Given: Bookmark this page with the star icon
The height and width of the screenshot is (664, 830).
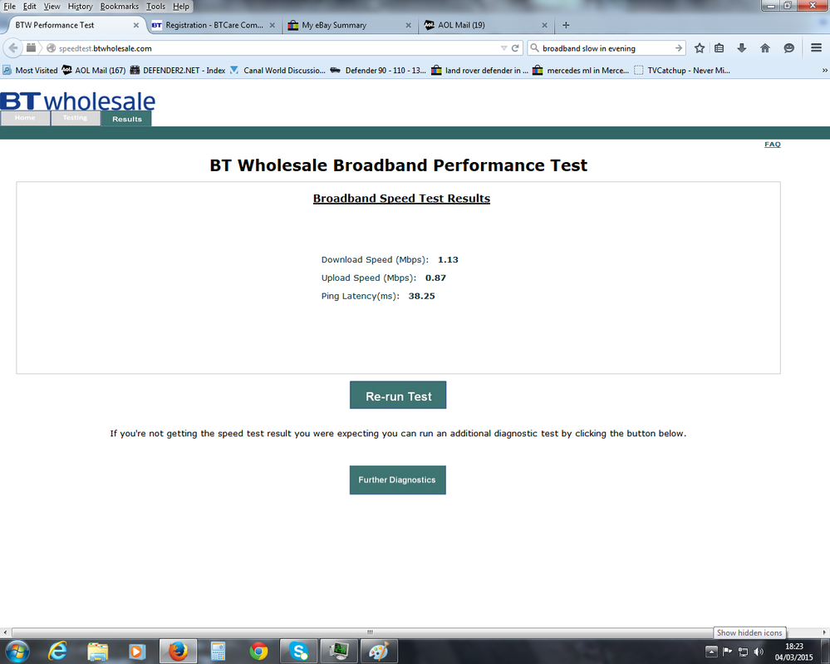Looking at the screenshot, I should [700, 48].
